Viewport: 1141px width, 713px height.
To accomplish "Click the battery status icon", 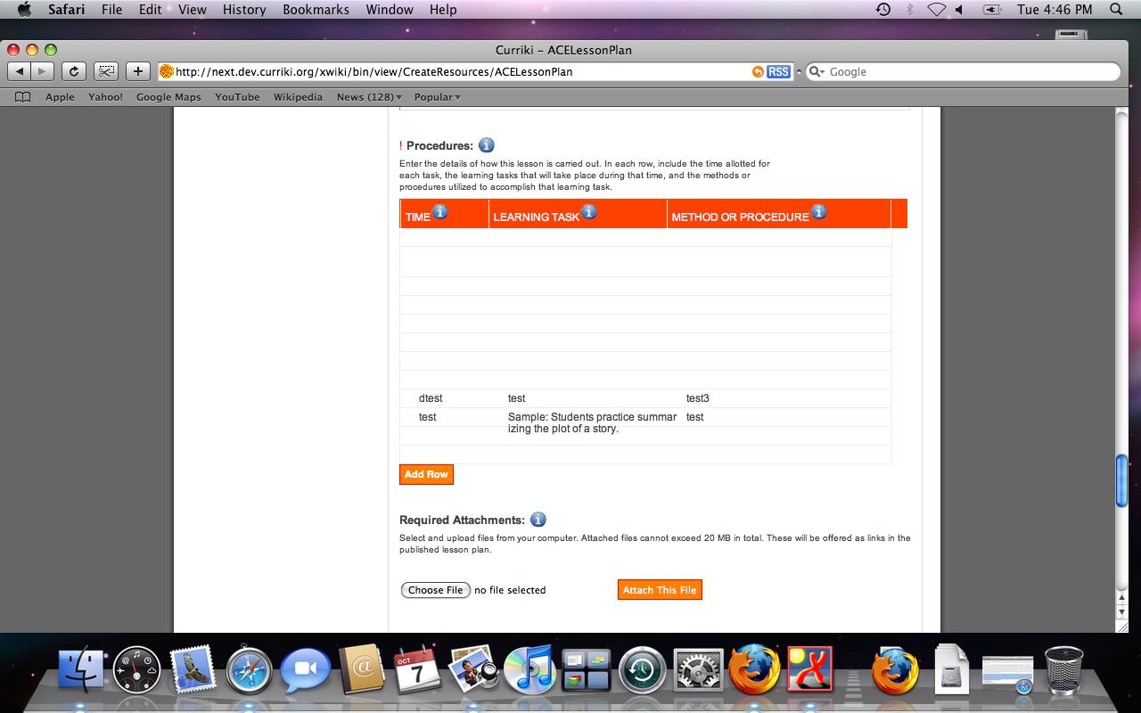I will point(992,9).
